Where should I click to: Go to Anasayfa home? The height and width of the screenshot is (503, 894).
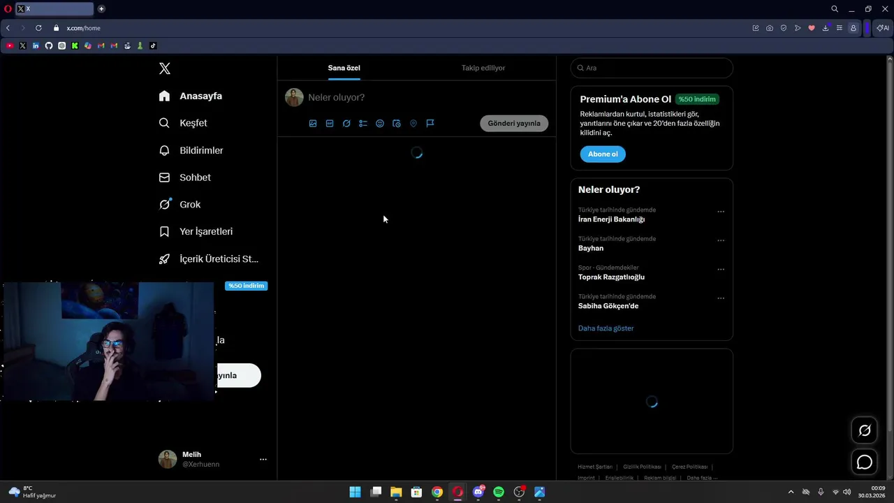tap(190, 96)
